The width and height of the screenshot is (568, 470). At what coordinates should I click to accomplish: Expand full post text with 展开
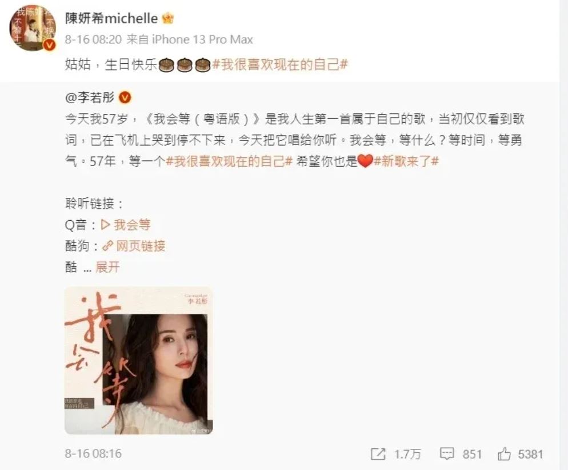tap(107, 267)
